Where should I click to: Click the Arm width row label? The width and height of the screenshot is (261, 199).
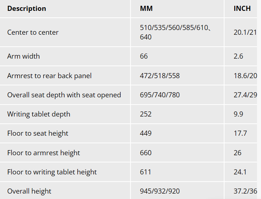click(23, 56)
